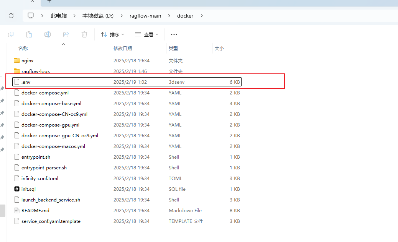Click service_conf.yaml.template file name
The height and width of the screenshot is (242, 398).
[51, 221]
